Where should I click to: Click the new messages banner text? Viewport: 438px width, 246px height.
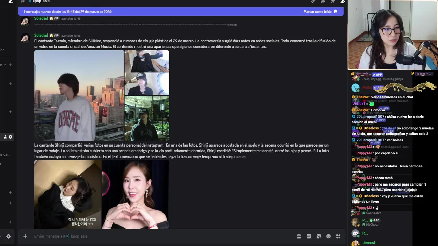(x=67, y=12)
